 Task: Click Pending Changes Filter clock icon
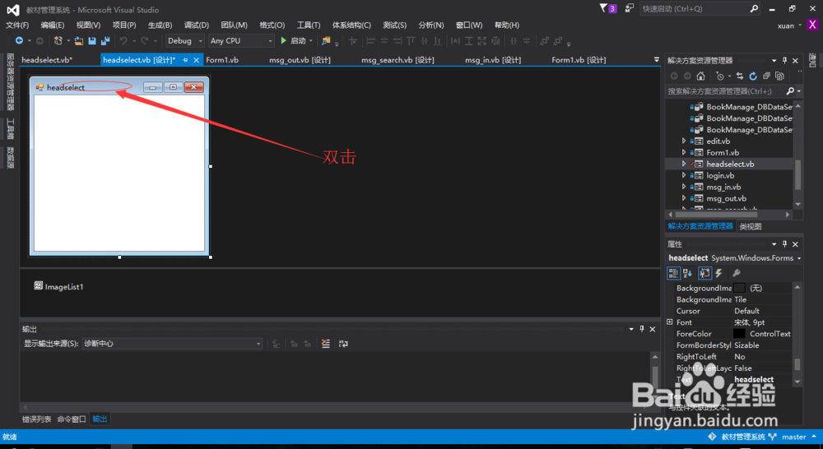[x=720, y=76]
